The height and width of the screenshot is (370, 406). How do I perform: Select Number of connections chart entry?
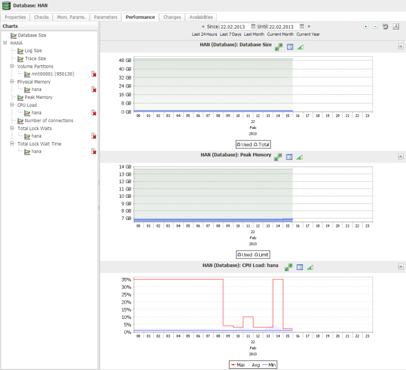click(48, 120)
